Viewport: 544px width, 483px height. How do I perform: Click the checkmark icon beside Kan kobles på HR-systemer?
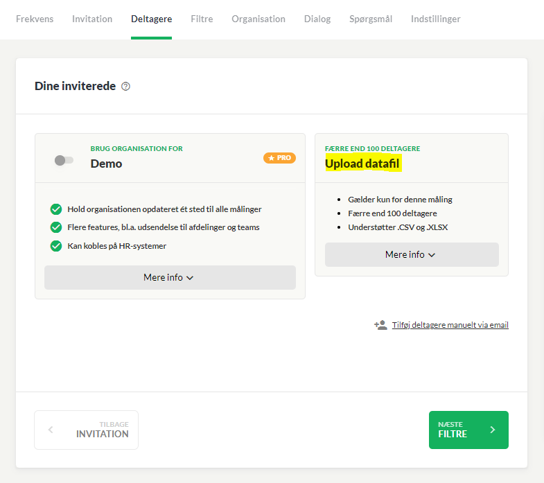[x=56, y=246]
